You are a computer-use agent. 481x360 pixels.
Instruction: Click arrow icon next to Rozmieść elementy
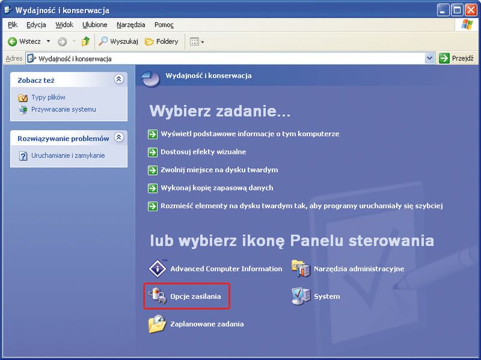pyautogui.click(x=153, y=206)
